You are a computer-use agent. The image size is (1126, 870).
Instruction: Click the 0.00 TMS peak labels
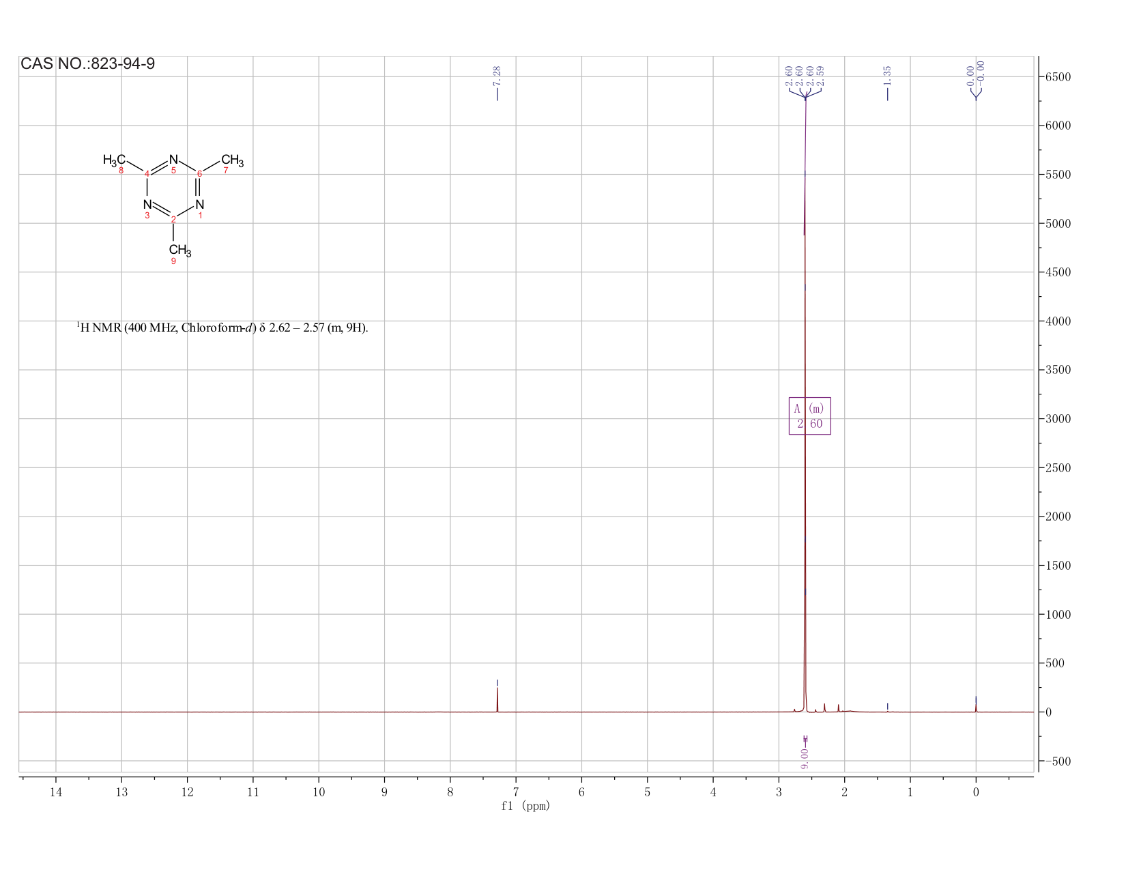pos(976,74)
